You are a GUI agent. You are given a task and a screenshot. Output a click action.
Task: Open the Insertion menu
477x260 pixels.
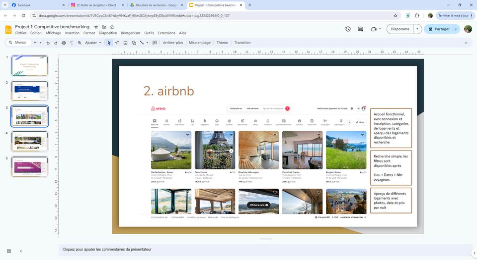[72, 33]
